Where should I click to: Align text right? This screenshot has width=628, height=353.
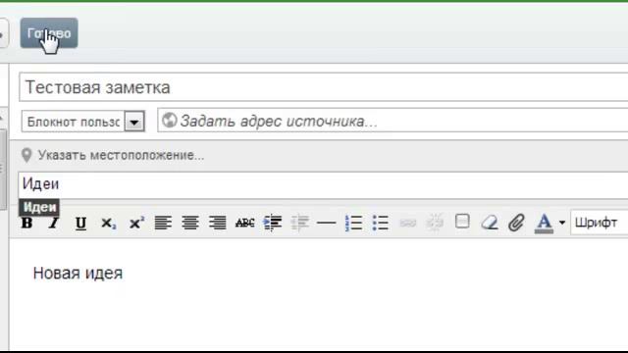click(x=218, y=223)
